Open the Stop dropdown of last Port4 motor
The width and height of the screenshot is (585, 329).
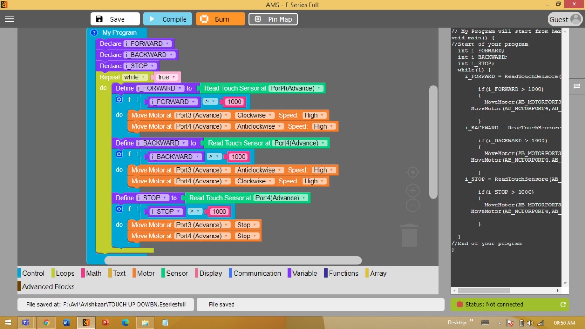pos(247,236)
